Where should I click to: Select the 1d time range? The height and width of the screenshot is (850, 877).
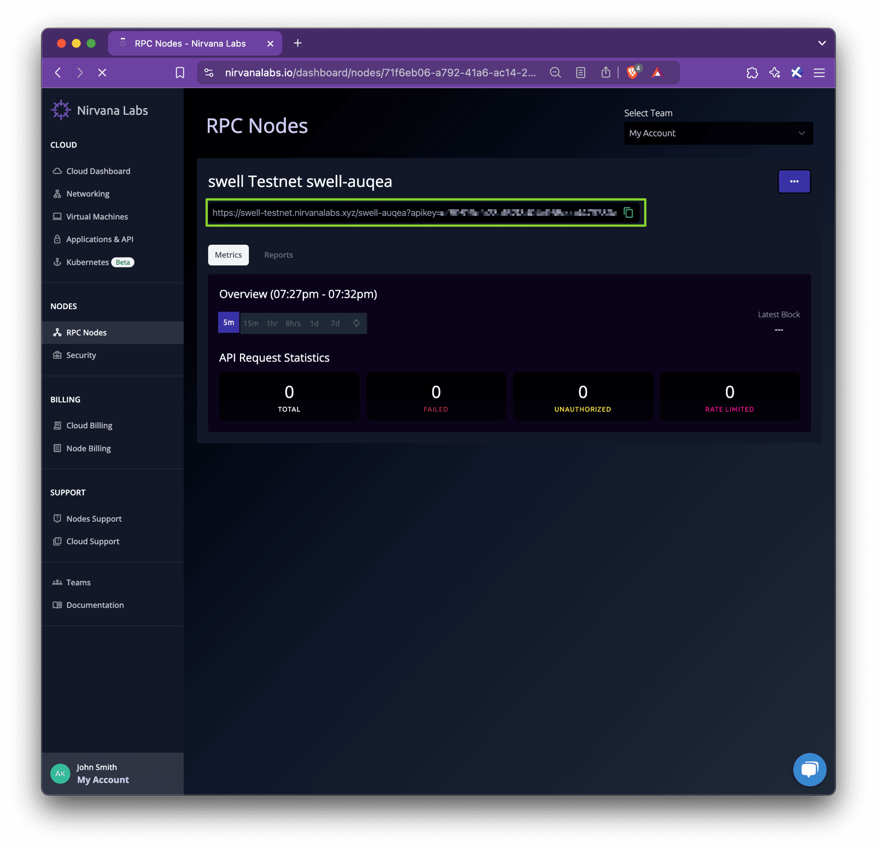click(x=314, y=323)
